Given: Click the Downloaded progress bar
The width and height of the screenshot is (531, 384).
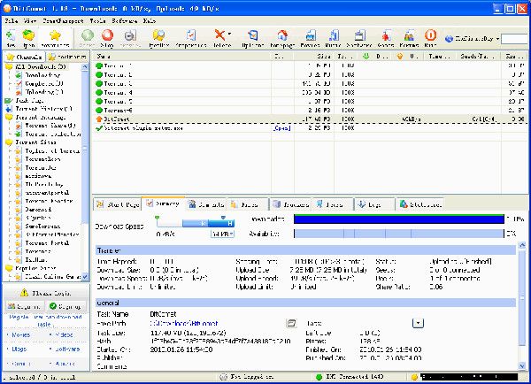Looking at the screenshot, I should coord(399,219).
